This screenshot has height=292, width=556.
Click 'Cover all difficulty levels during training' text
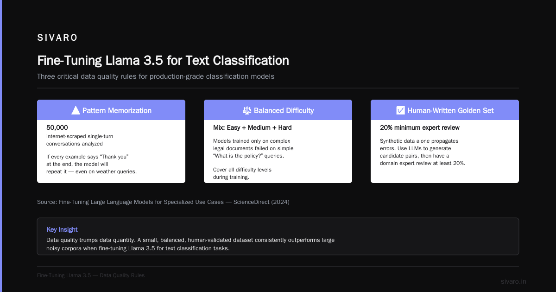tap(242, 173)
